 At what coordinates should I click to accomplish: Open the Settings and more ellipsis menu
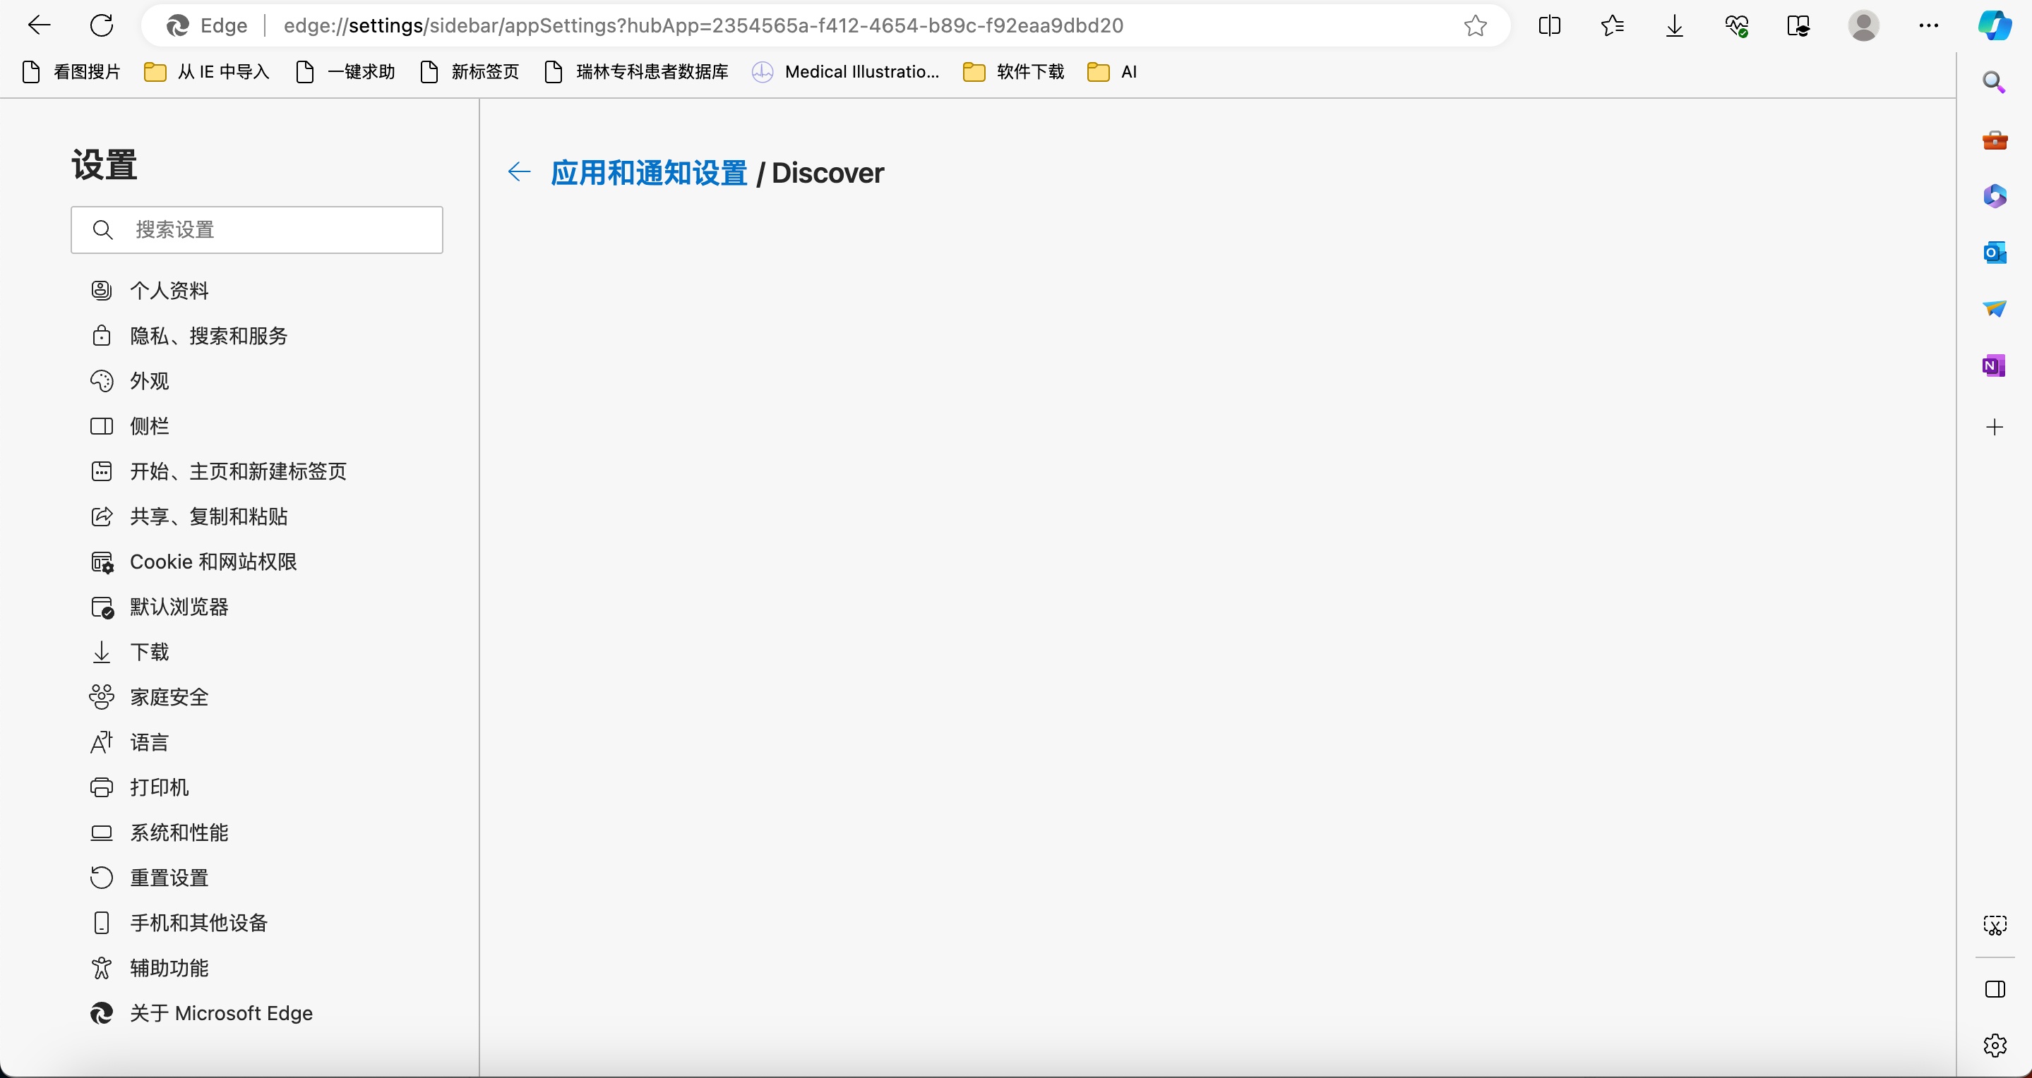point(1928,26)
